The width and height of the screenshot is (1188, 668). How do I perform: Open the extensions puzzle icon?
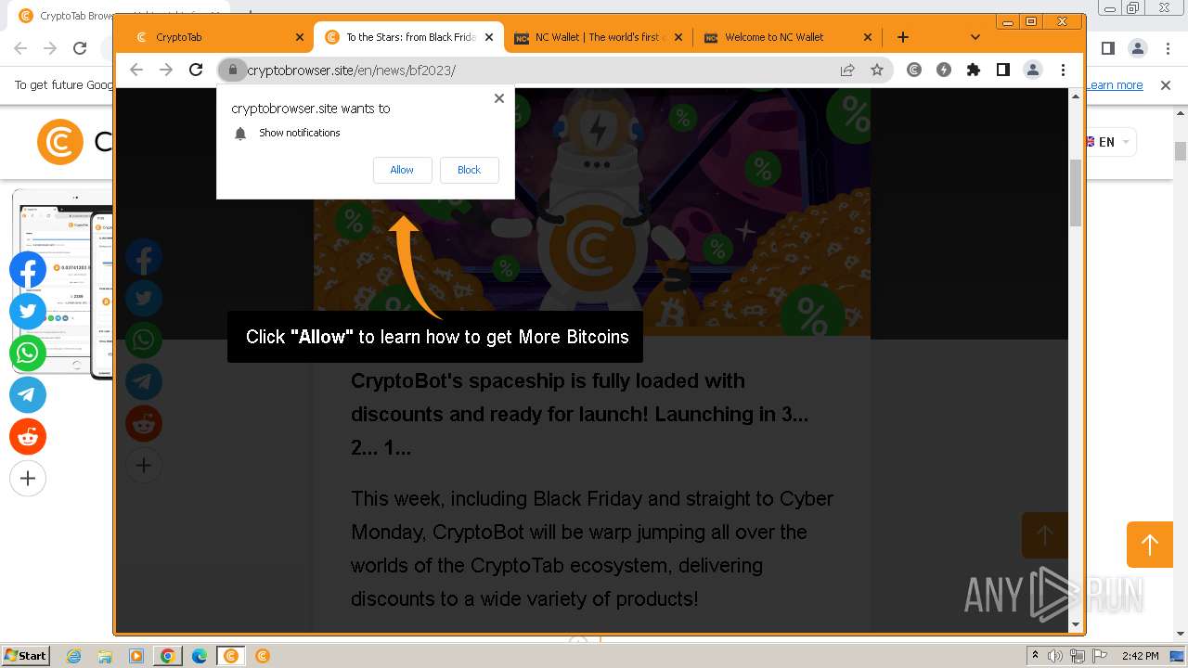coord(974,70)
